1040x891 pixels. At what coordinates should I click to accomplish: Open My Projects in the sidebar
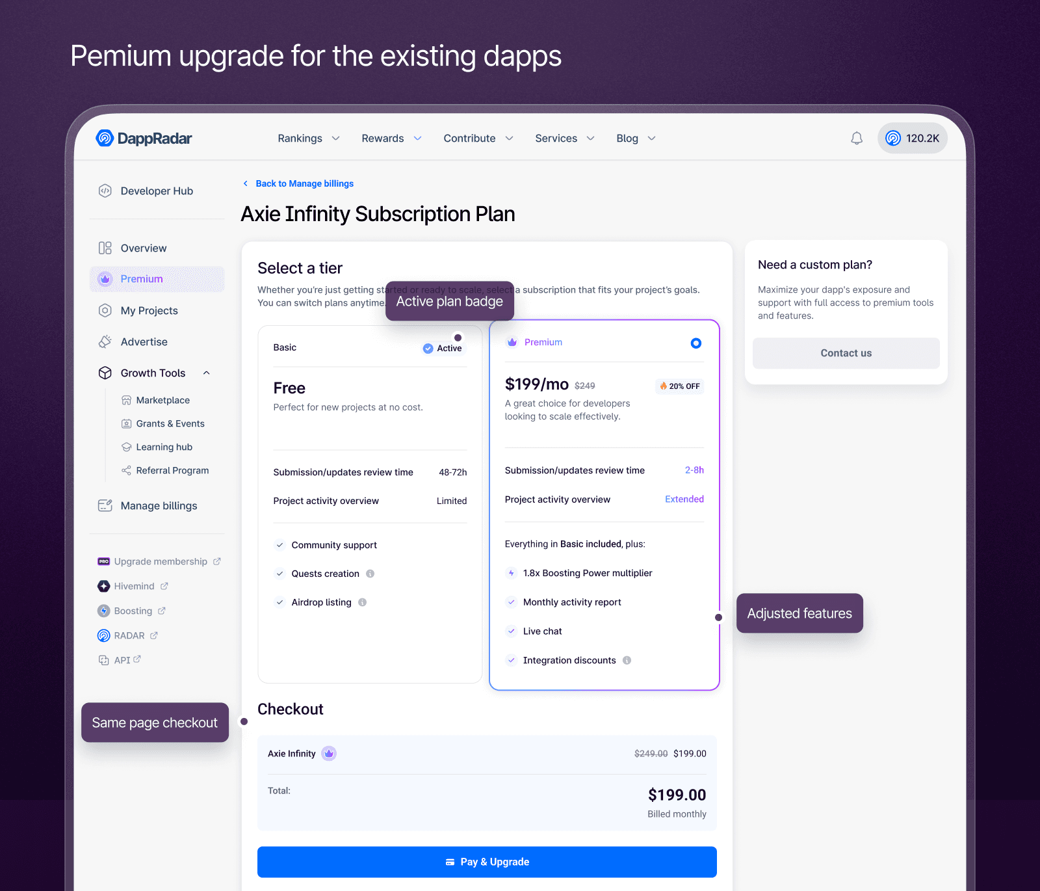coord(157,310)
